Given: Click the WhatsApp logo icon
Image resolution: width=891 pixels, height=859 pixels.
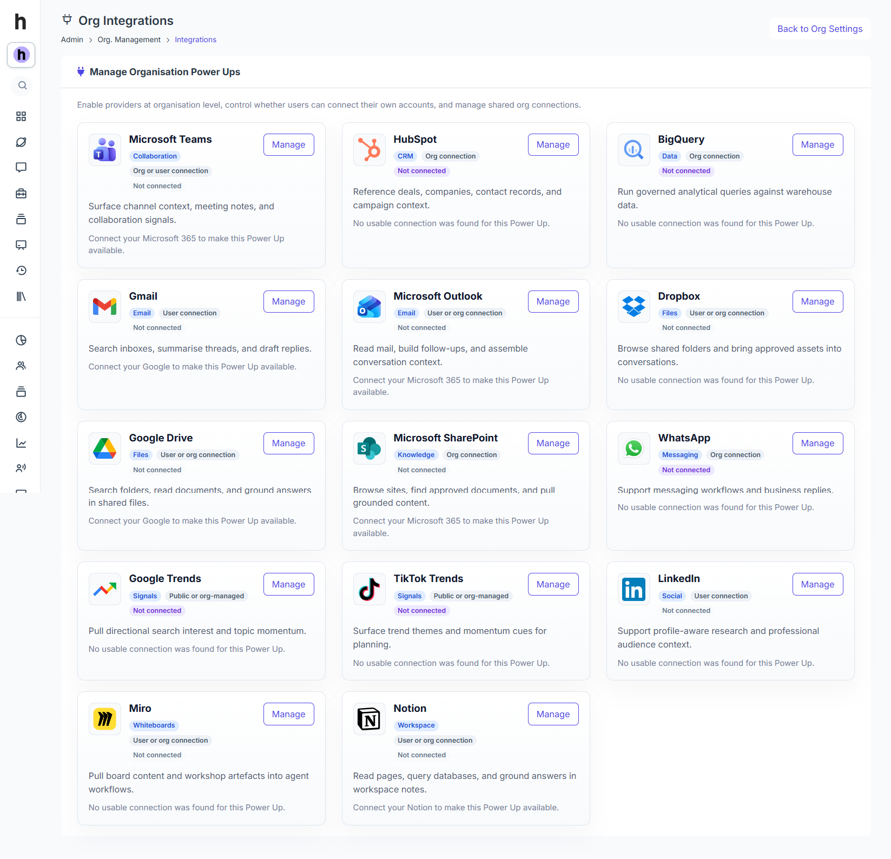Looking at the screenshot, I should click(x=634, y=448).
